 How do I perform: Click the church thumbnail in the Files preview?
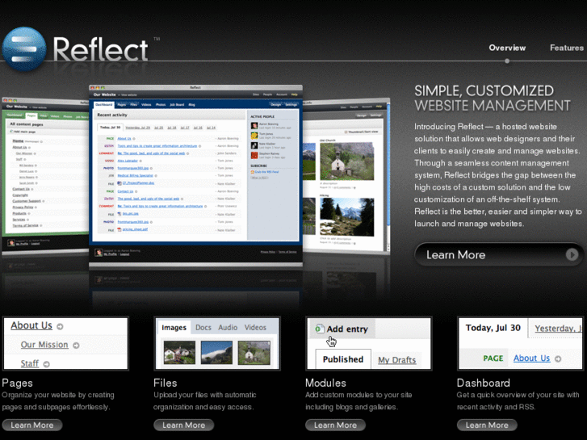tap(254, 352)
